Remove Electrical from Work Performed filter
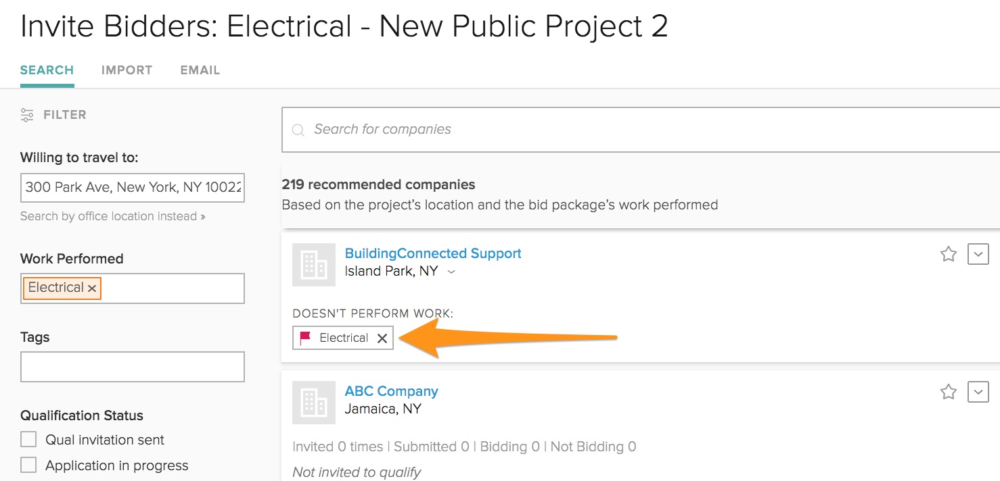 pyautogui.click(x=93, y=288)
